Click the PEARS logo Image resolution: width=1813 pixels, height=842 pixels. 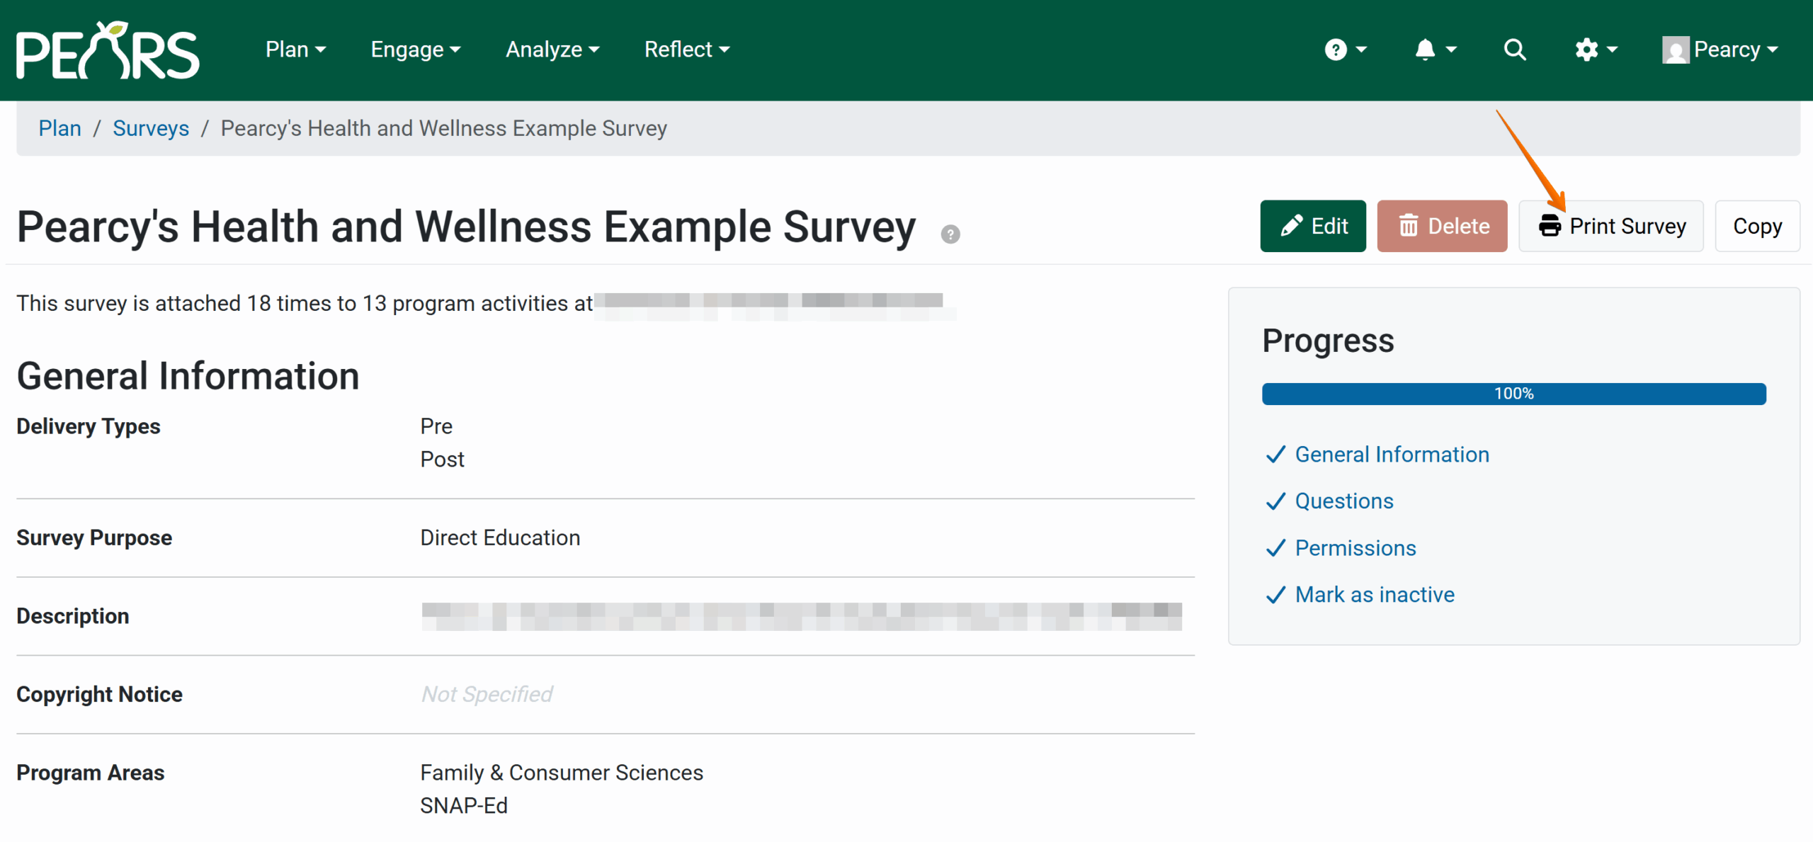coord(108,50)
